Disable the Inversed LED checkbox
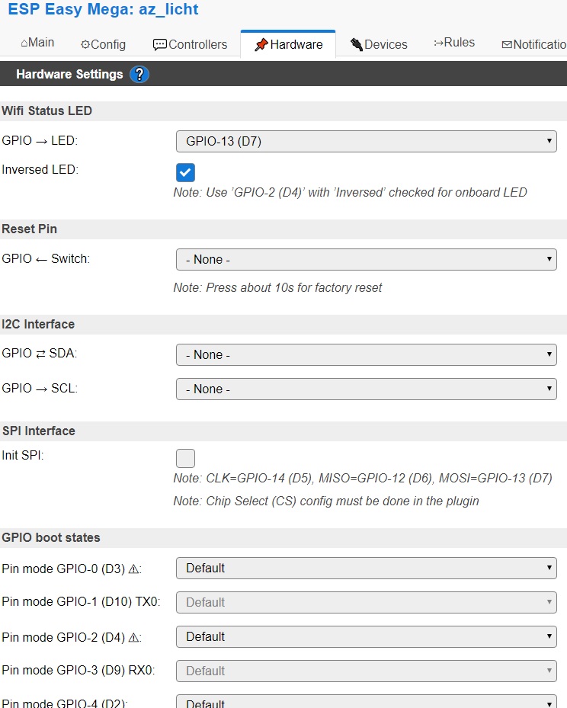Screen dimensions: 567x708 pos(185,172)
